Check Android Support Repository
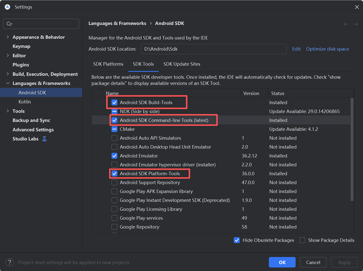Image resolution: width=363 pixels, height=271 pixels. click(115, 182)
